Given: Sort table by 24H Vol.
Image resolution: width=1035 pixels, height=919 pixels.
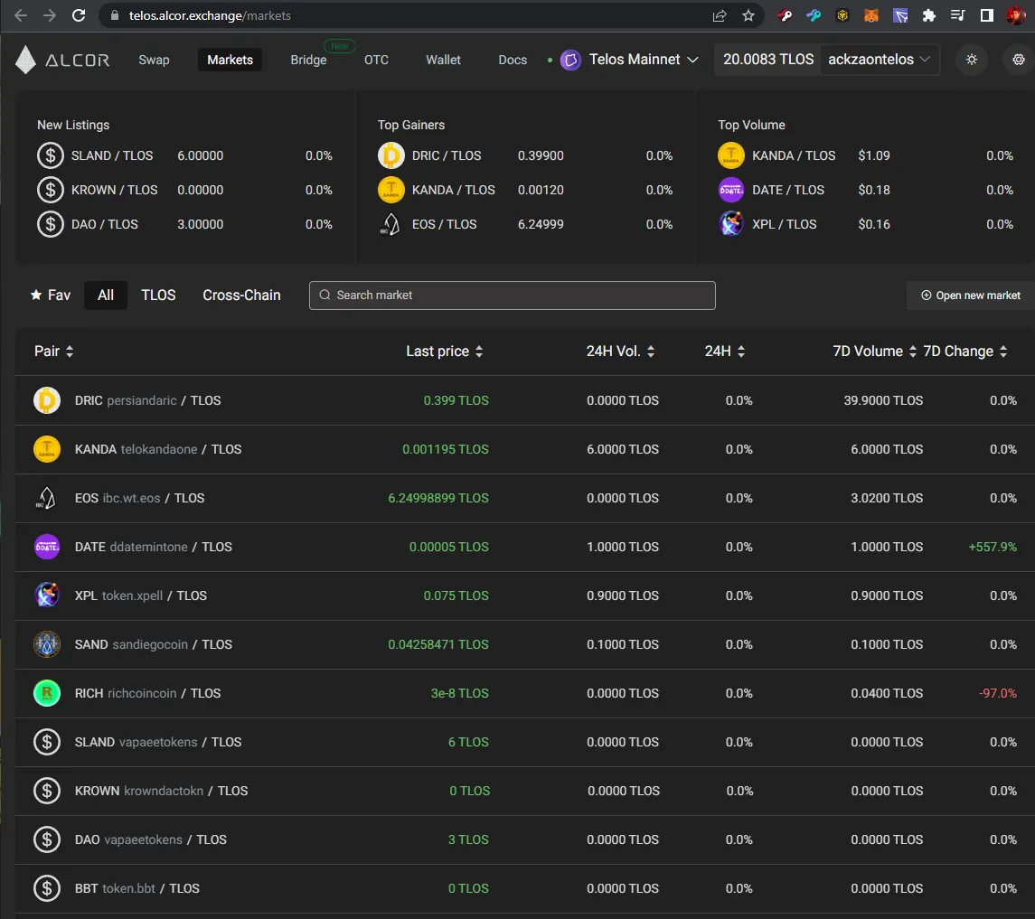Looking at the screenshot, I should pyautogui.click(x=620, y=351).
